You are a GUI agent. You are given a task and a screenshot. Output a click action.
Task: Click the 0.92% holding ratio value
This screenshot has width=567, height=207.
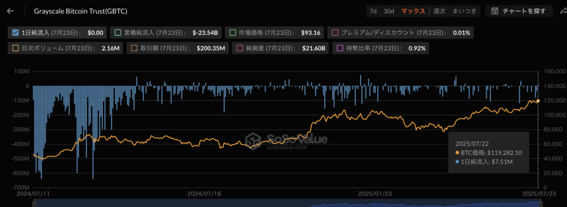417,48
